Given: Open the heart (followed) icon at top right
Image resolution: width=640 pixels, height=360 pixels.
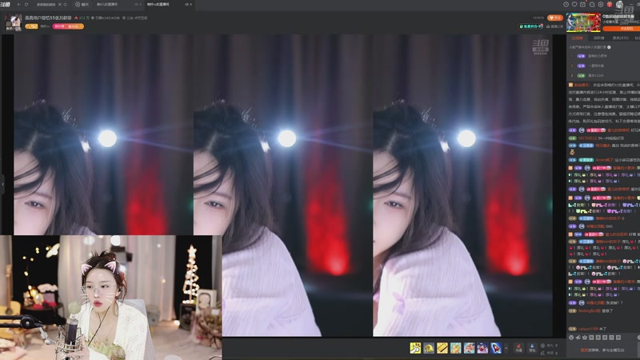Looking at the screenshot, I should click(574, 5).
